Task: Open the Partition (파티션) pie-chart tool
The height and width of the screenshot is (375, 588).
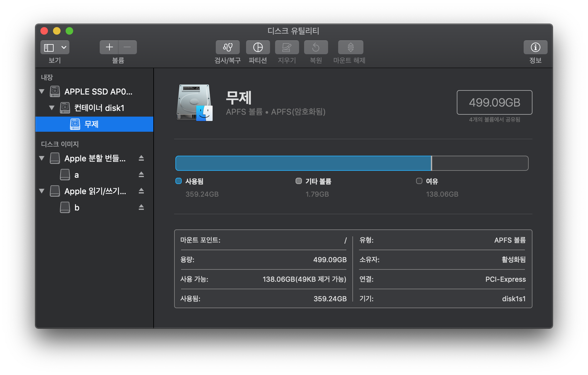Action: point(258,47)
